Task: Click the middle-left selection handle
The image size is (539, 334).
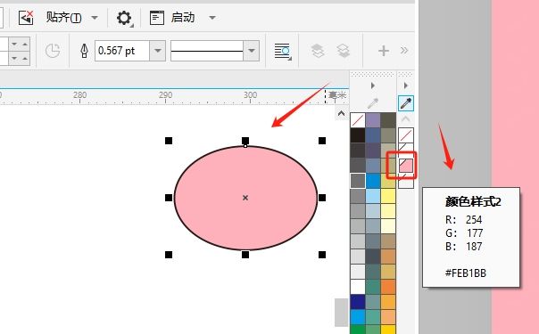Action: (169, 198)
